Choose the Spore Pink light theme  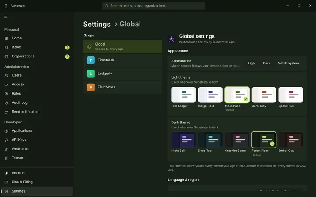[x=291, y=95]
